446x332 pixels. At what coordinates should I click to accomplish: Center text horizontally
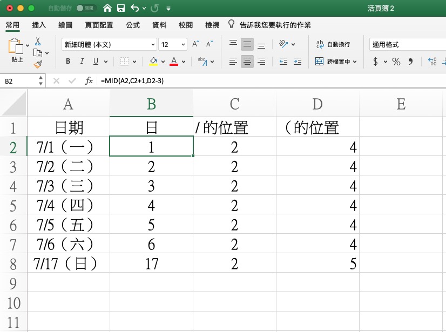point(247,61)
